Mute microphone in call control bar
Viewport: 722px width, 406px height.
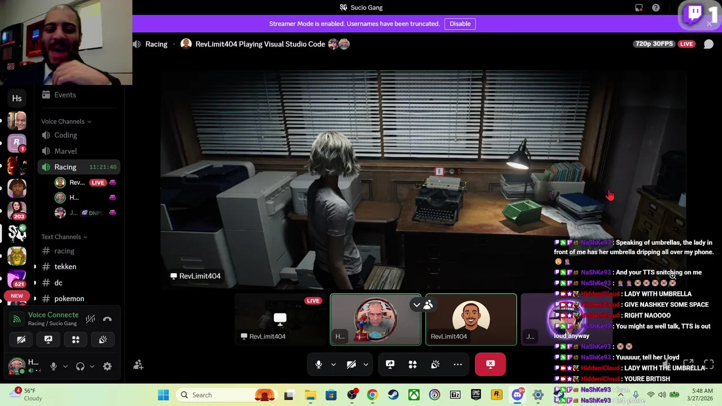(x=319, y=364)
